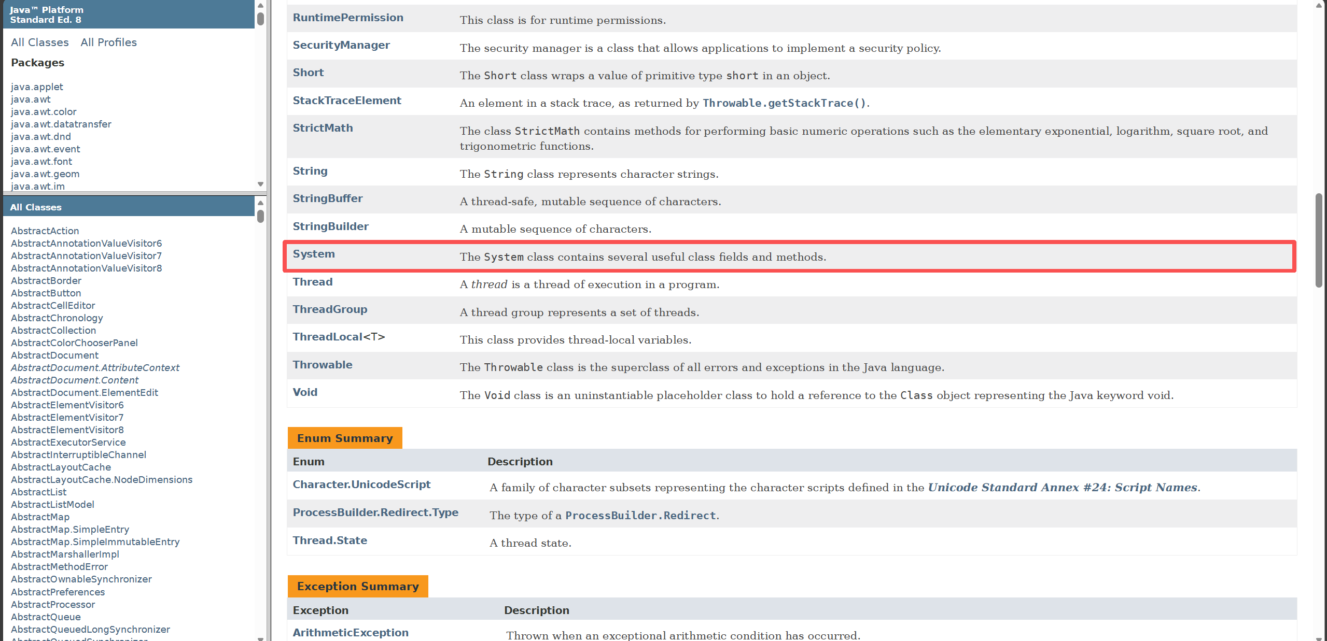Click All Classes frame scroll-up arrow
1327x641 pixels.
point(260,202)
